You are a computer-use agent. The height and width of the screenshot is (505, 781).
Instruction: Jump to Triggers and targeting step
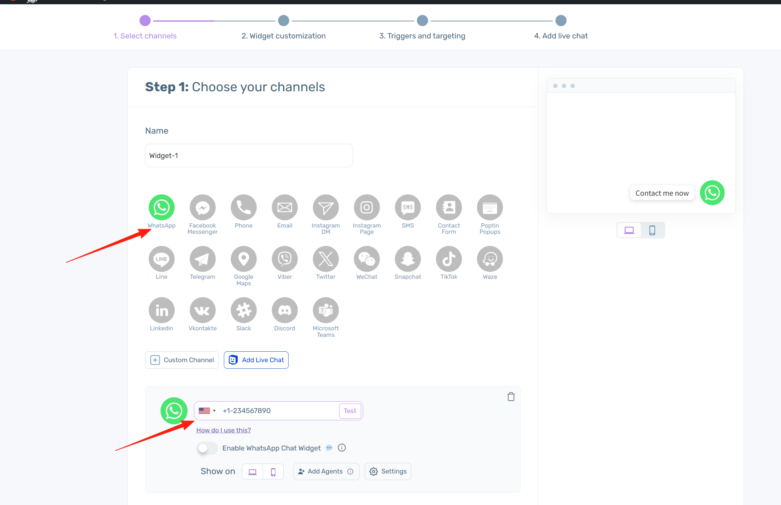[422, 21]
